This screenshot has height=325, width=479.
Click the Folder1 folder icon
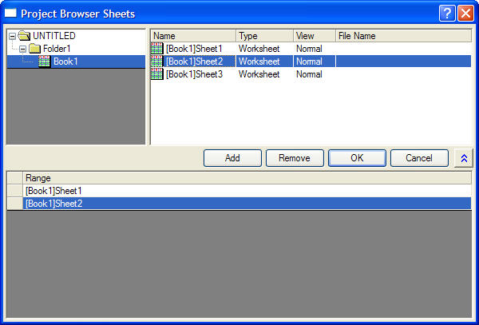click(35, 49)
